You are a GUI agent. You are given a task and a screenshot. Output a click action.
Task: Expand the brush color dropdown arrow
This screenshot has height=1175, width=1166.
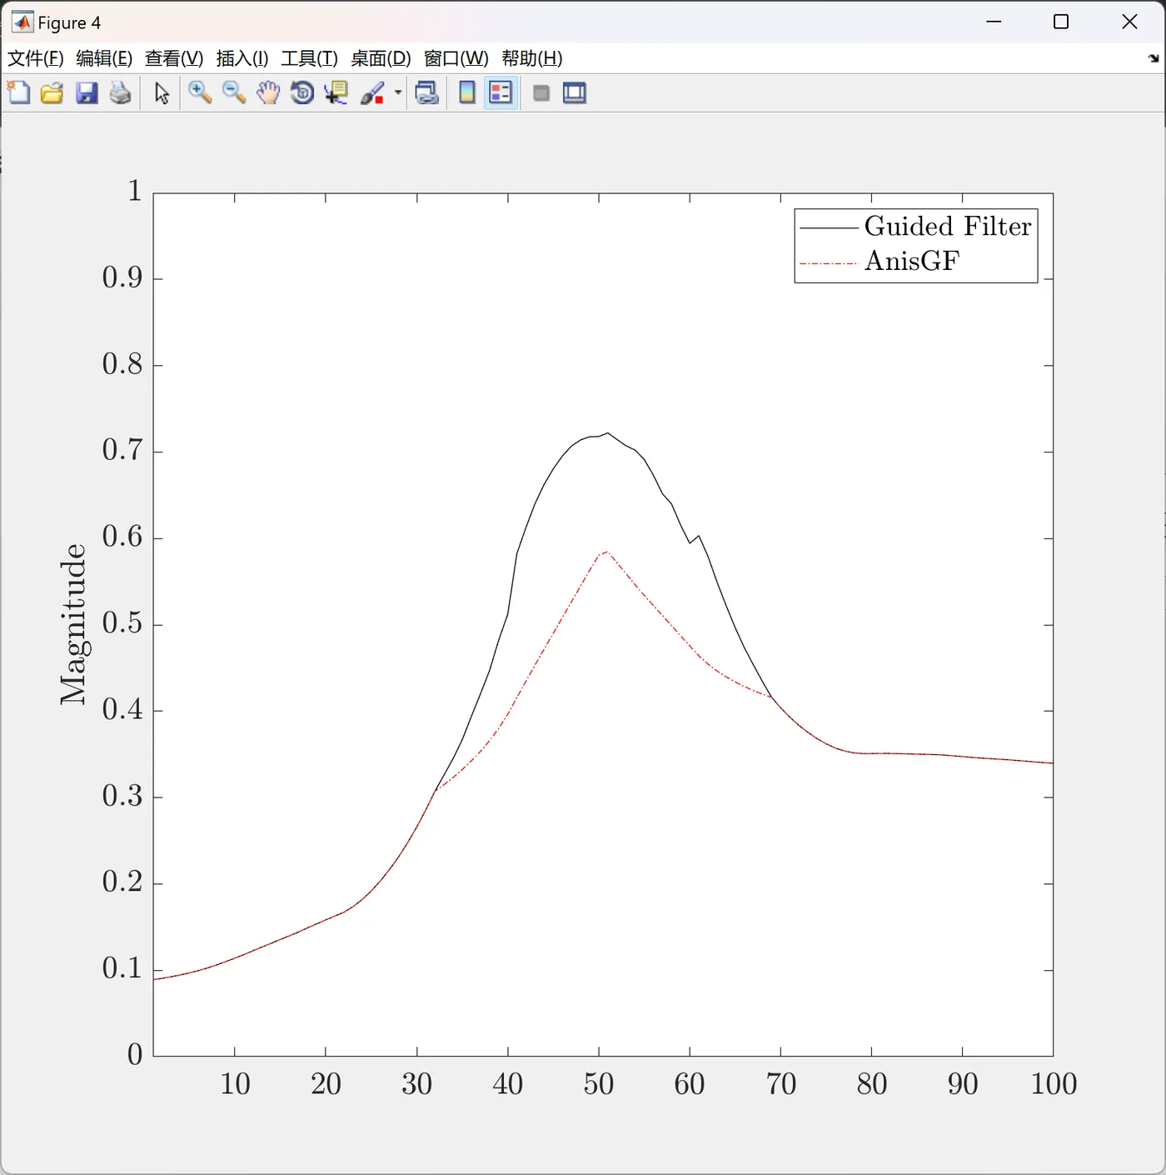(x=398, y=93)
